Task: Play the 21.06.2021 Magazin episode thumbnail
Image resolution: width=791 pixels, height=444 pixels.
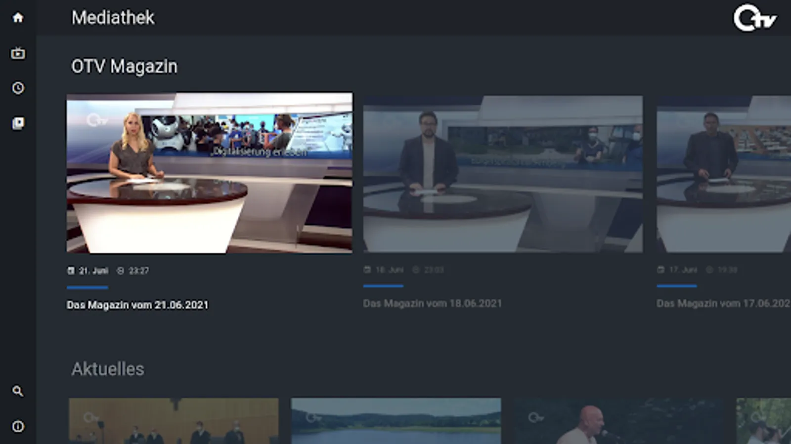Action: 210,173
